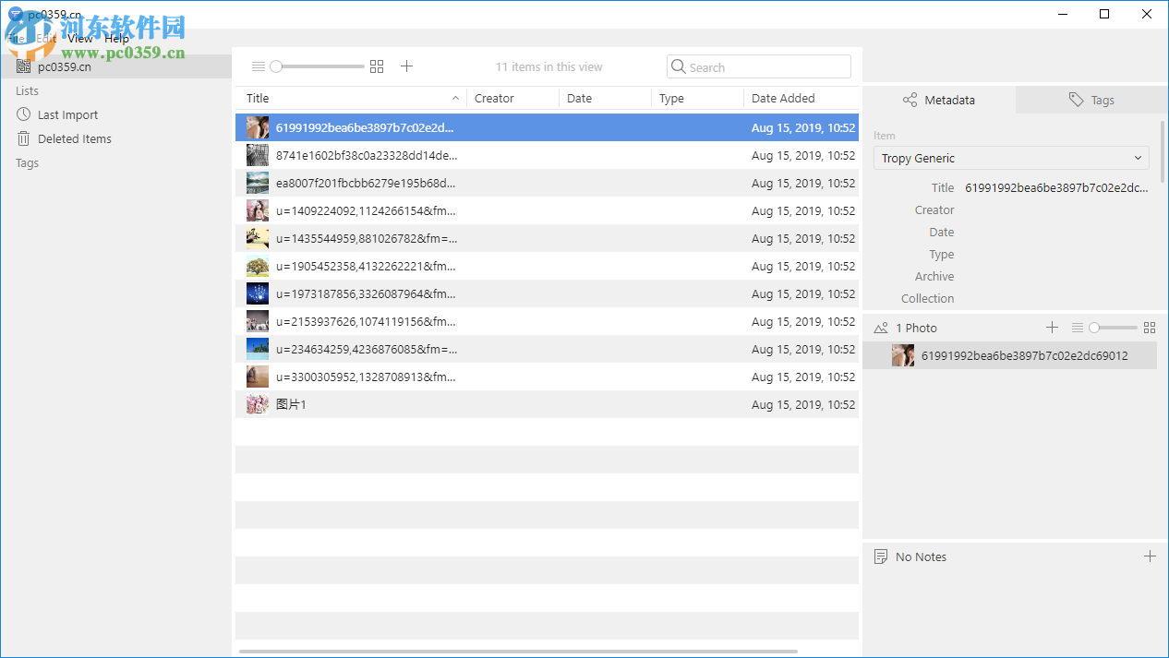Open the File menu

pos(16,39)
